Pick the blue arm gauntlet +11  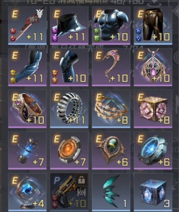(27, 67)
